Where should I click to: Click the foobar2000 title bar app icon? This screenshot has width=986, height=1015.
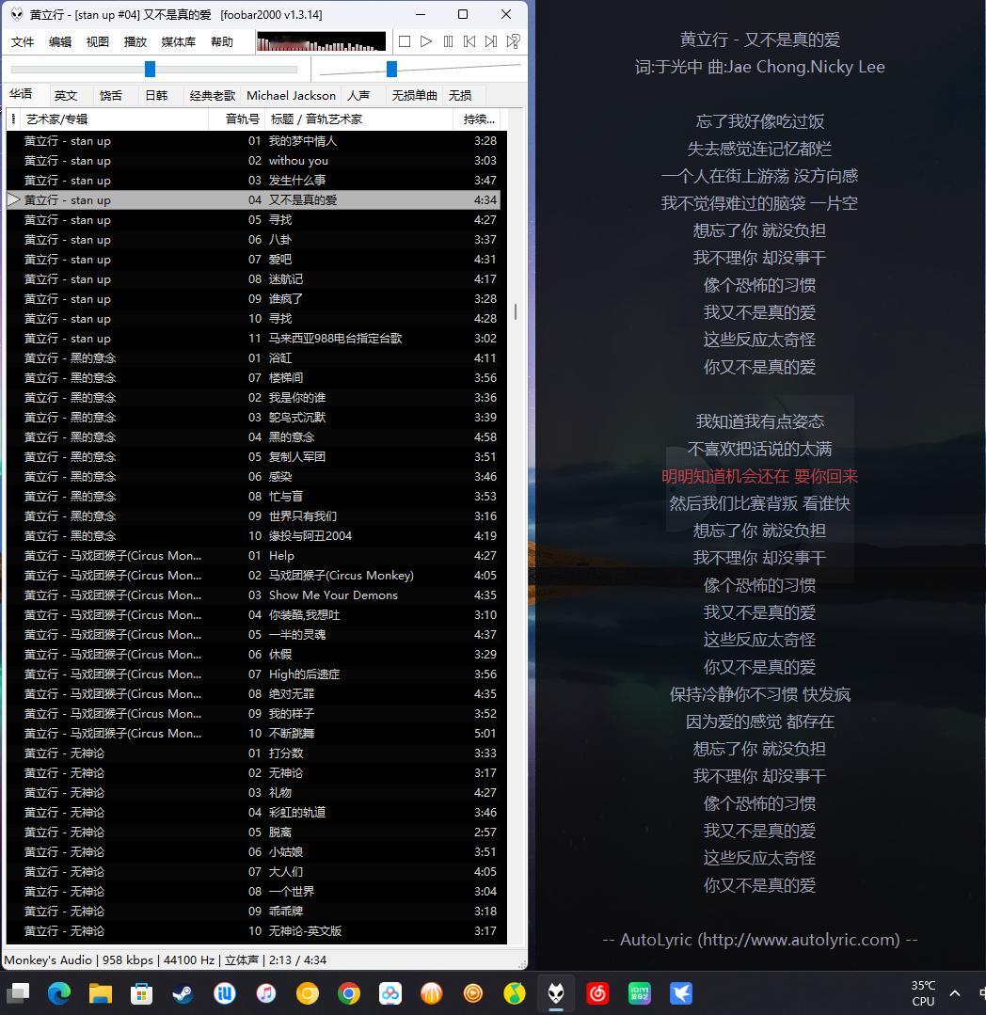coord(17,14)
